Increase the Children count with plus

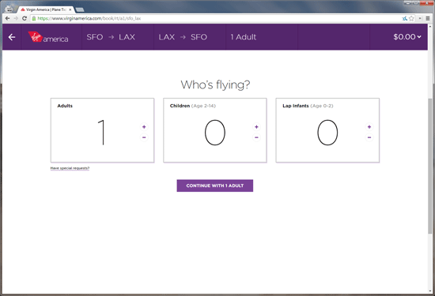(x=256, y=127)
